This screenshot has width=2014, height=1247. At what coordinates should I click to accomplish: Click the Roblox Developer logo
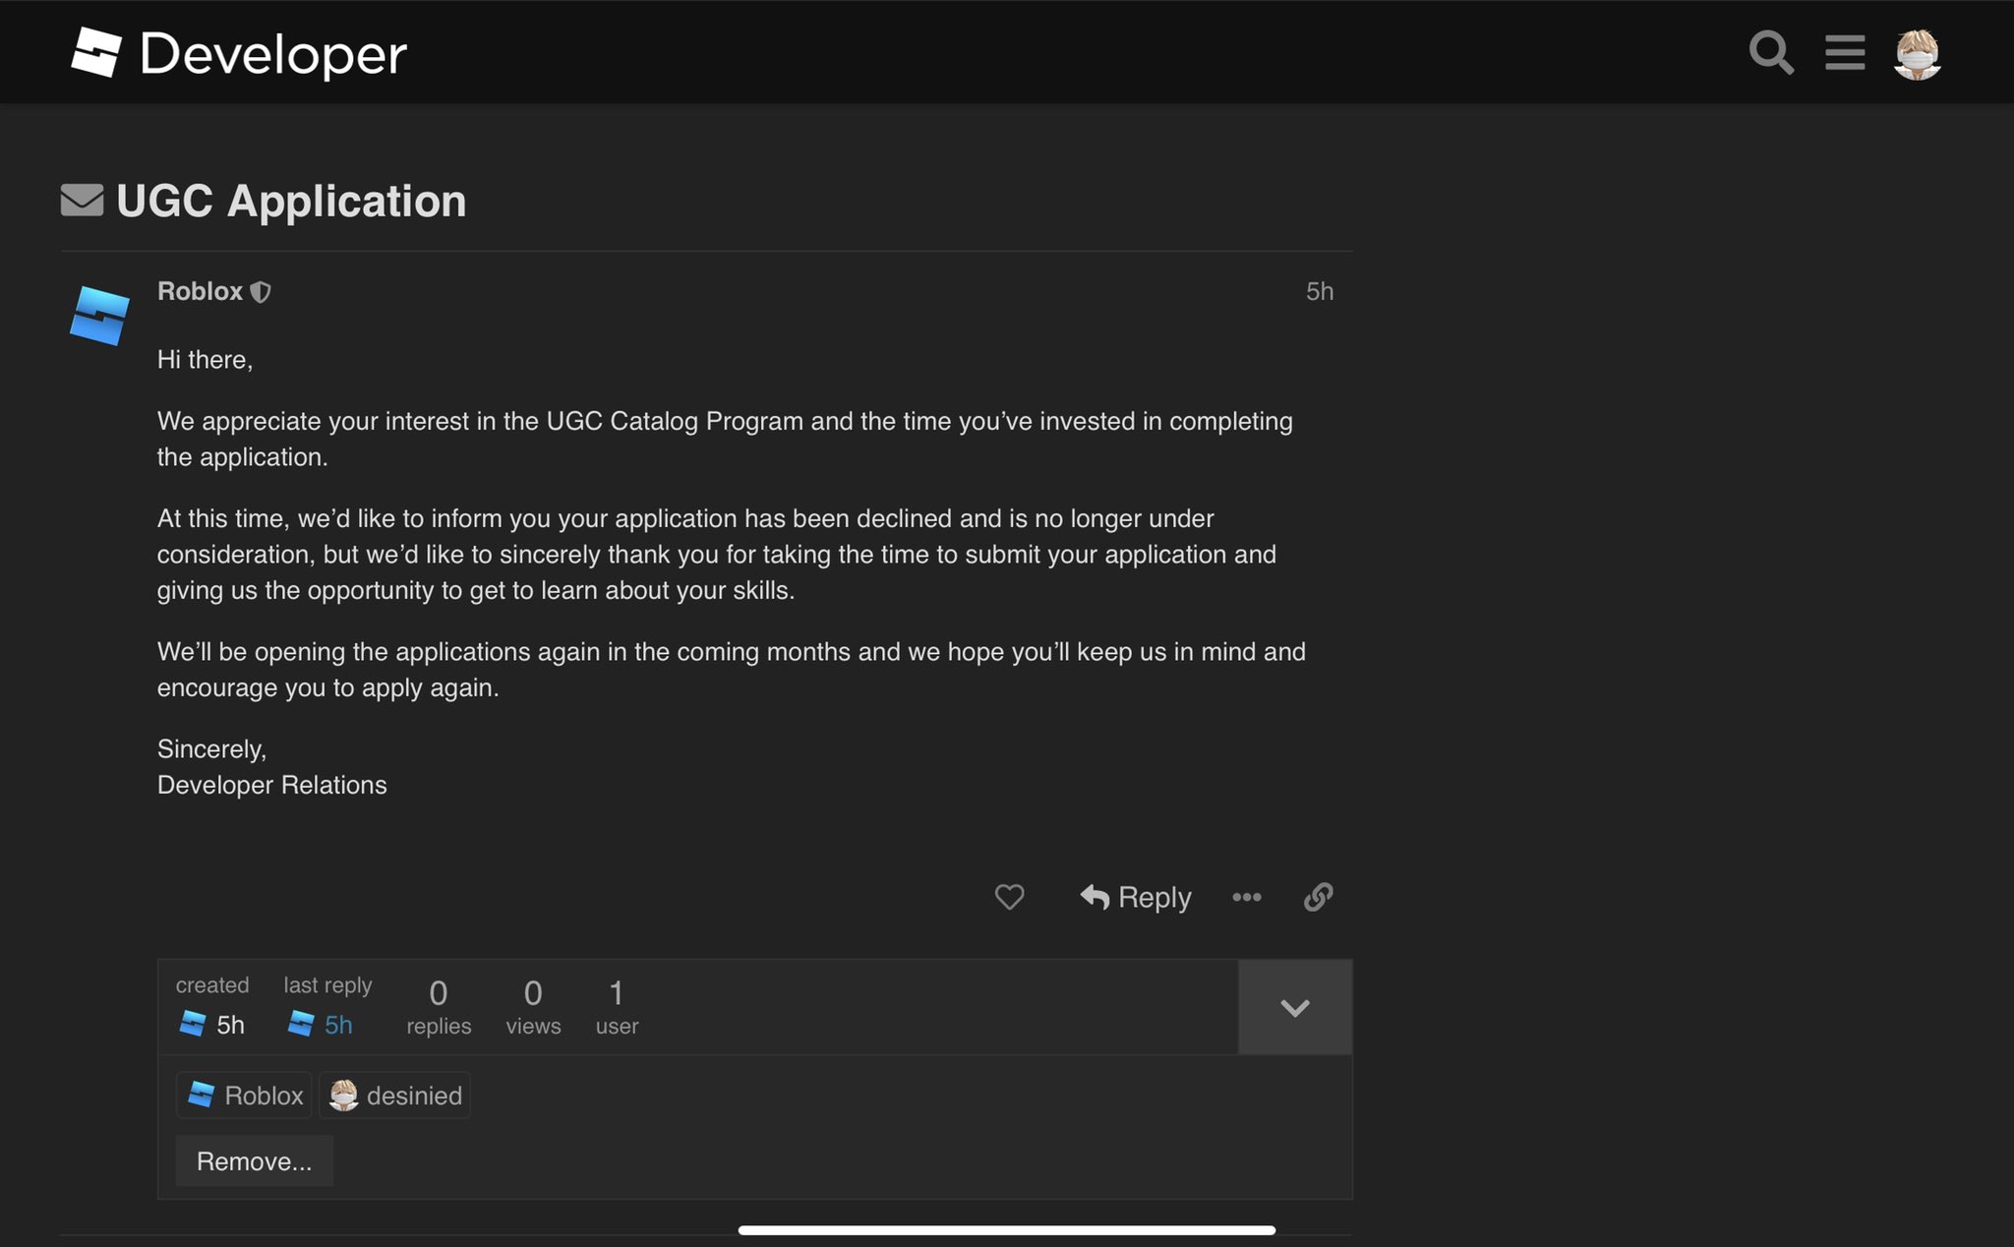click(x=239, y=53)
